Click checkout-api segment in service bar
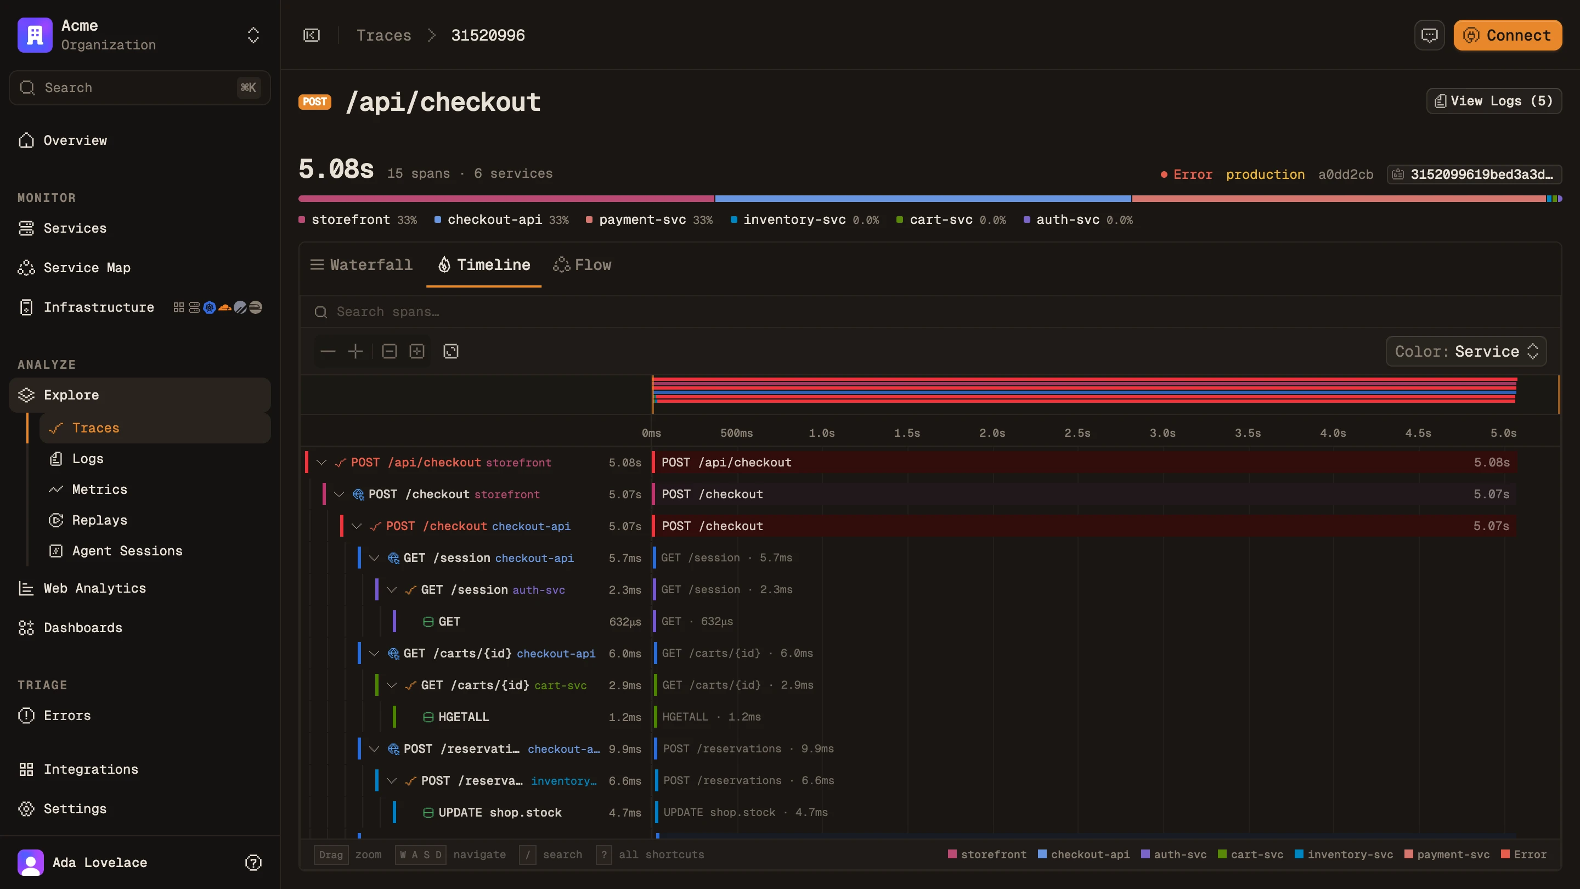Image resolution: width=1580 pixels, height=889 pixels. pyautogui.click(x=922, y=199)
